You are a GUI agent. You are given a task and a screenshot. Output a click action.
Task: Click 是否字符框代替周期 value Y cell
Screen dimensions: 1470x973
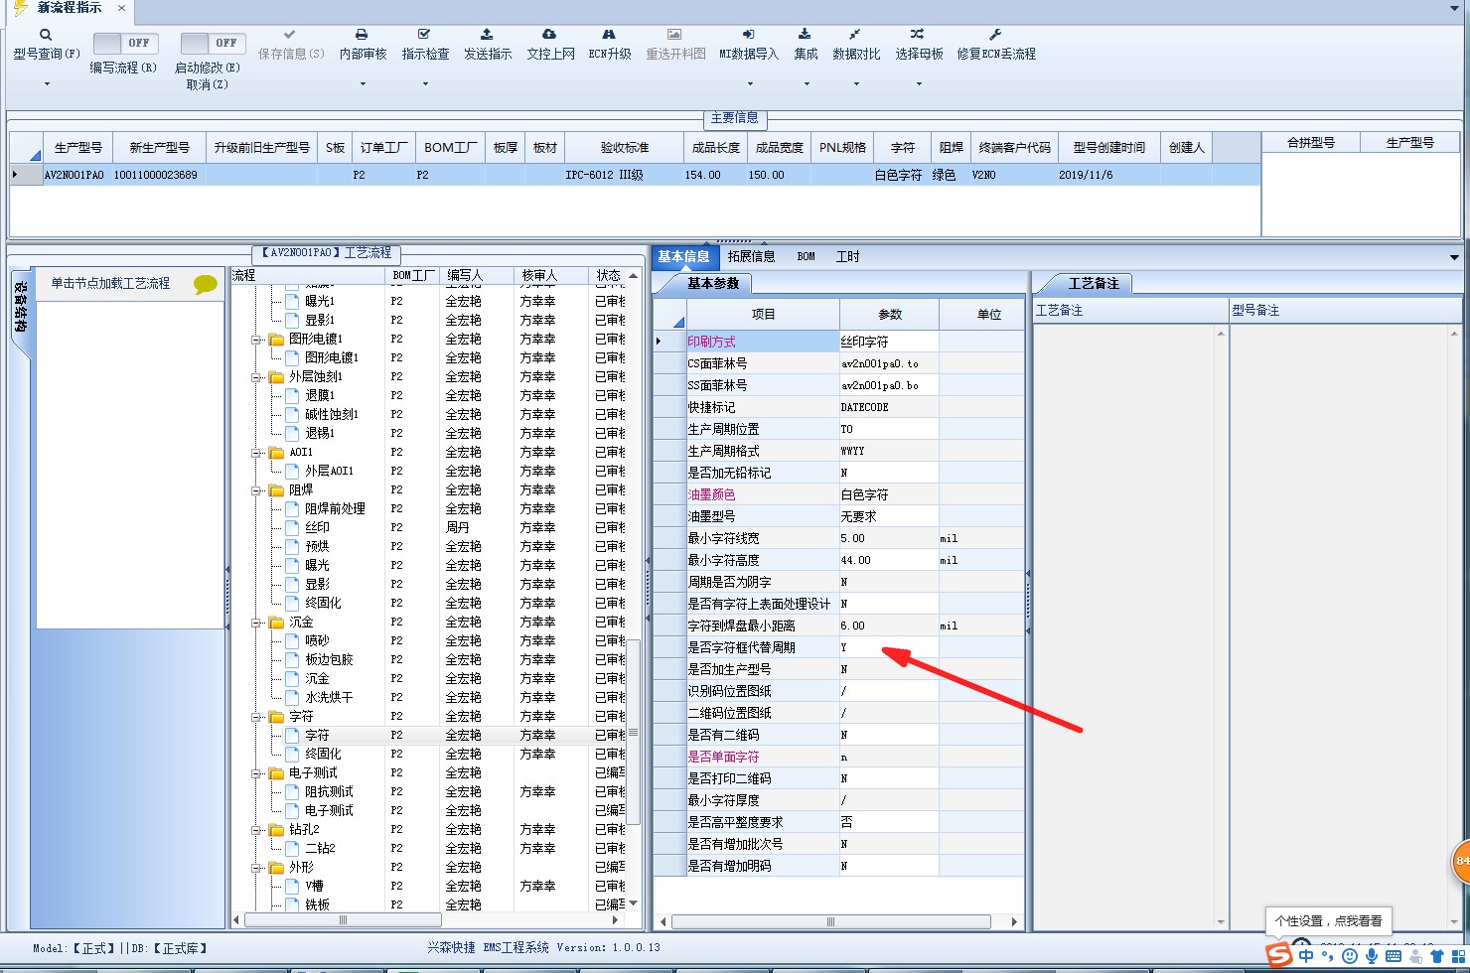pyautogui.click(x=889, y=648)
